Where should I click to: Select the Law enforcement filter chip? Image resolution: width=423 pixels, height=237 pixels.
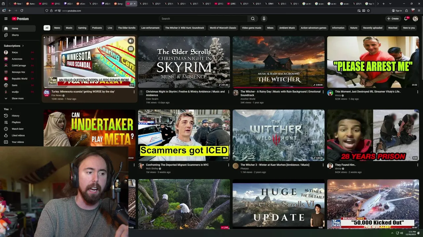pos(150,28)
